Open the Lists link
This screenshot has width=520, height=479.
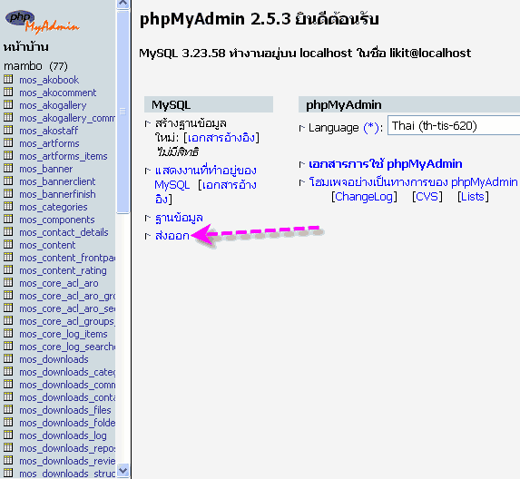[x=473, y=197]
